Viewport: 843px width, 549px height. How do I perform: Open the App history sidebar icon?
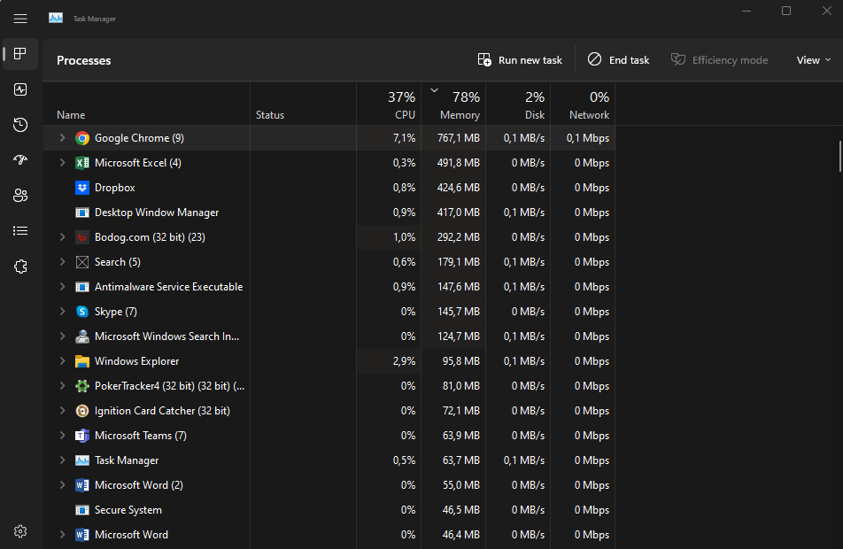click(20, 125)
